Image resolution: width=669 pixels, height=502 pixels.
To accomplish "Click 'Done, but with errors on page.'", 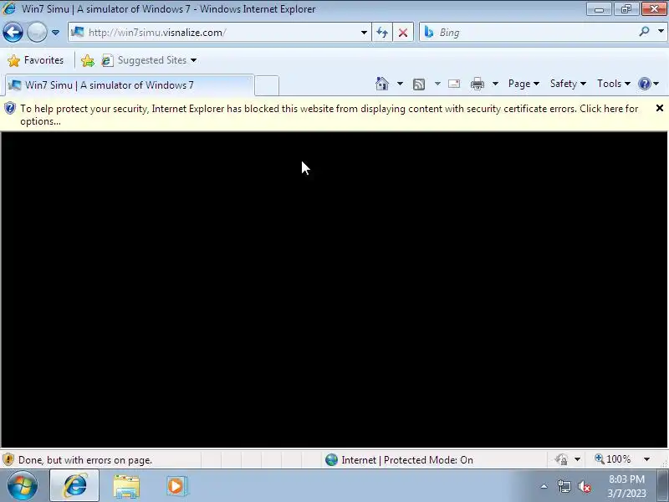I will [85, 460].
